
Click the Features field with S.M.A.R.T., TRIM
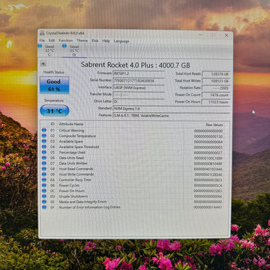tap(171, 116)
